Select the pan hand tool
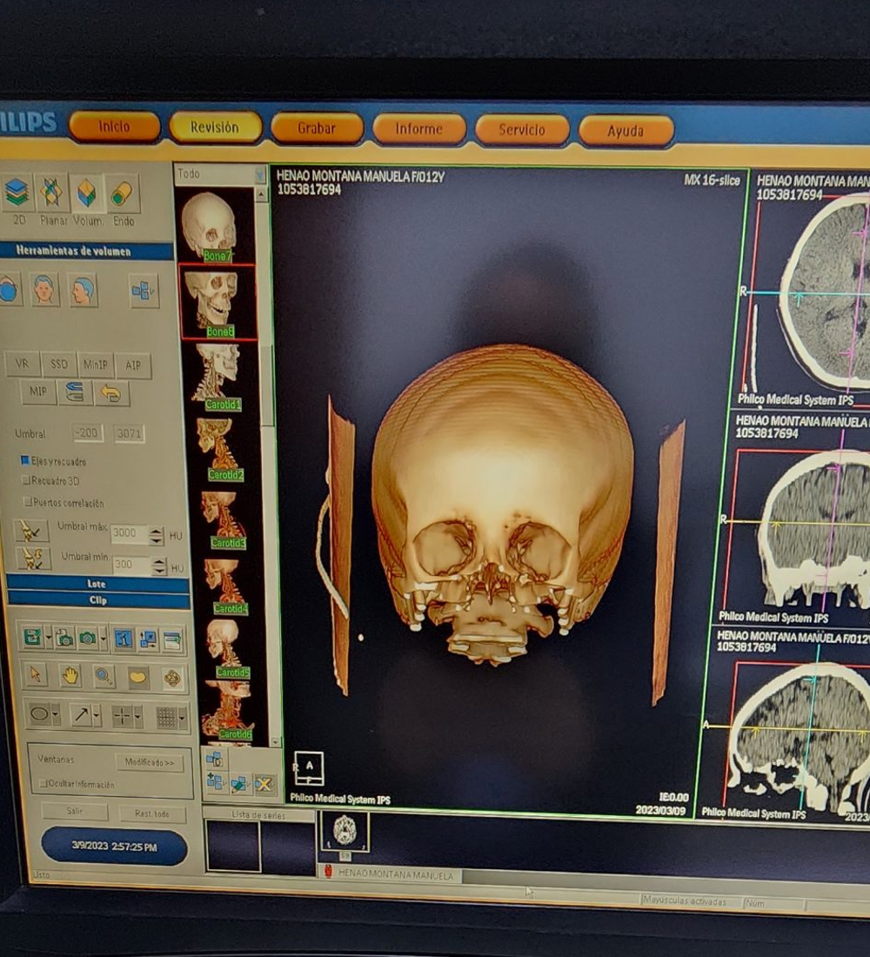Screen dimensions: 870x957 pyautogui.click(x=70, y=675)
